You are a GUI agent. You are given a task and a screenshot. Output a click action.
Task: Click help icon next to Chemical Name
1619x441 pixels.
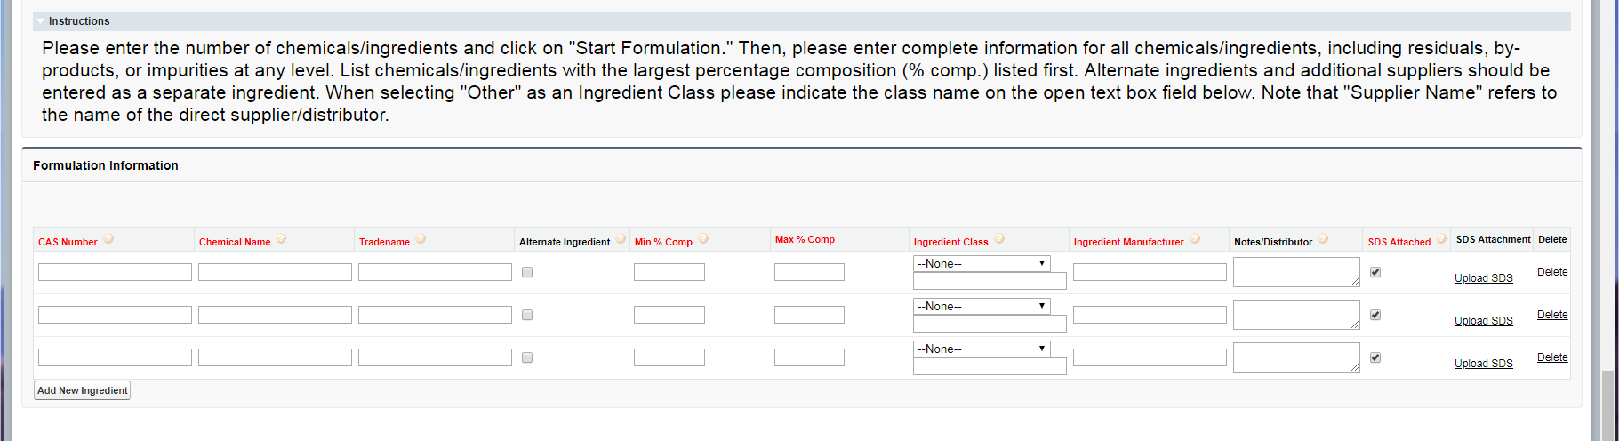(x=281, y=239)
